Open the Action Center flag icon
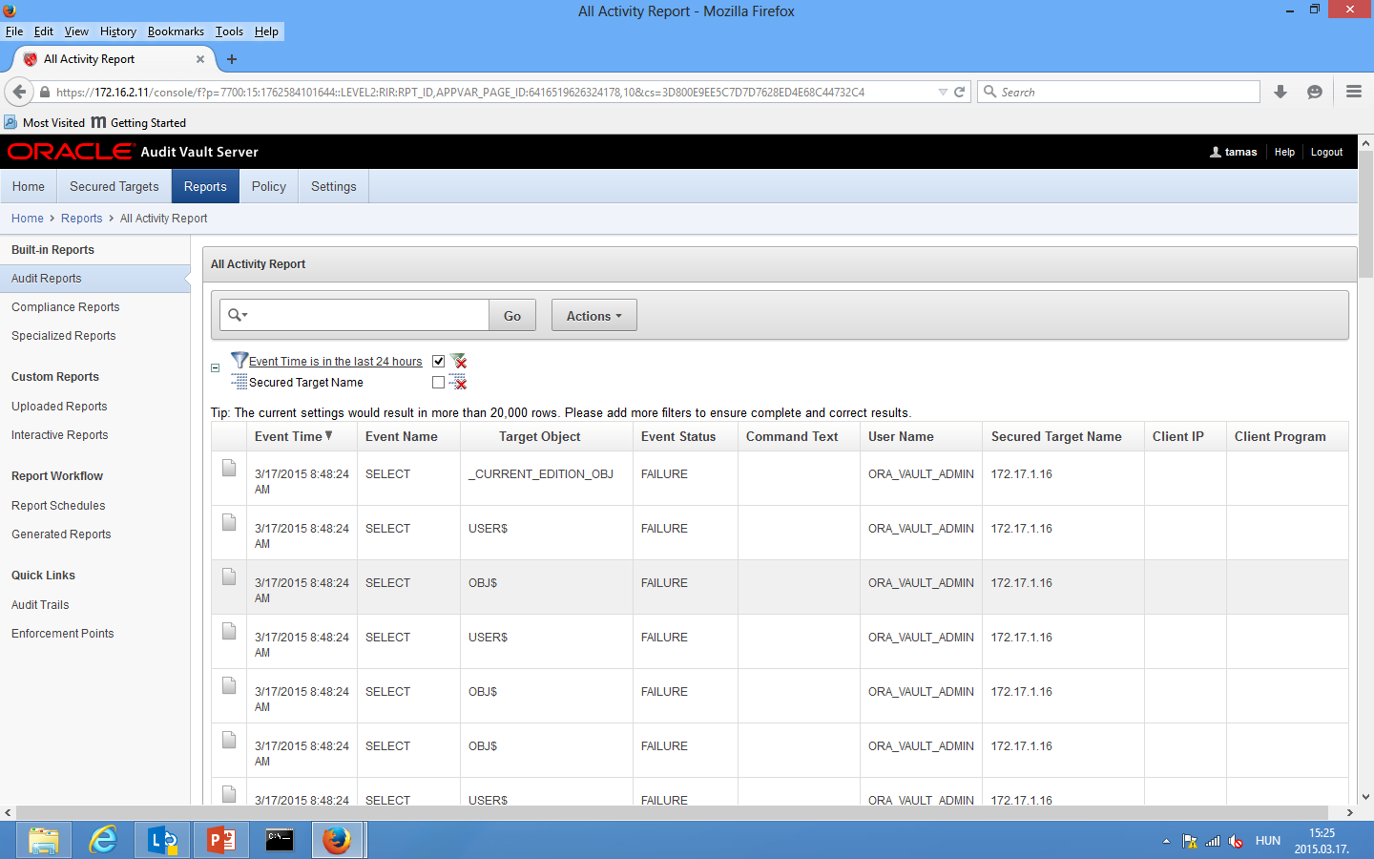 pyautogui.click(x=1190, y=841)
